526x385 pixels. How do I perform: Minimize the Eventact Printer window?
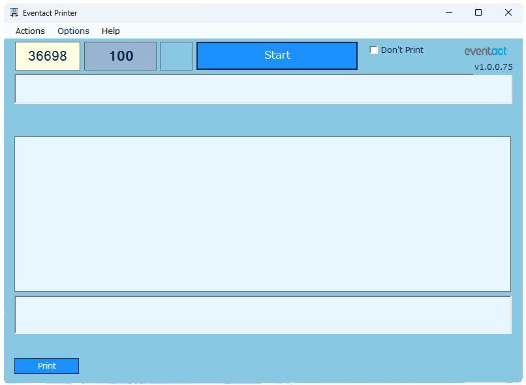[x=449, y=12]
